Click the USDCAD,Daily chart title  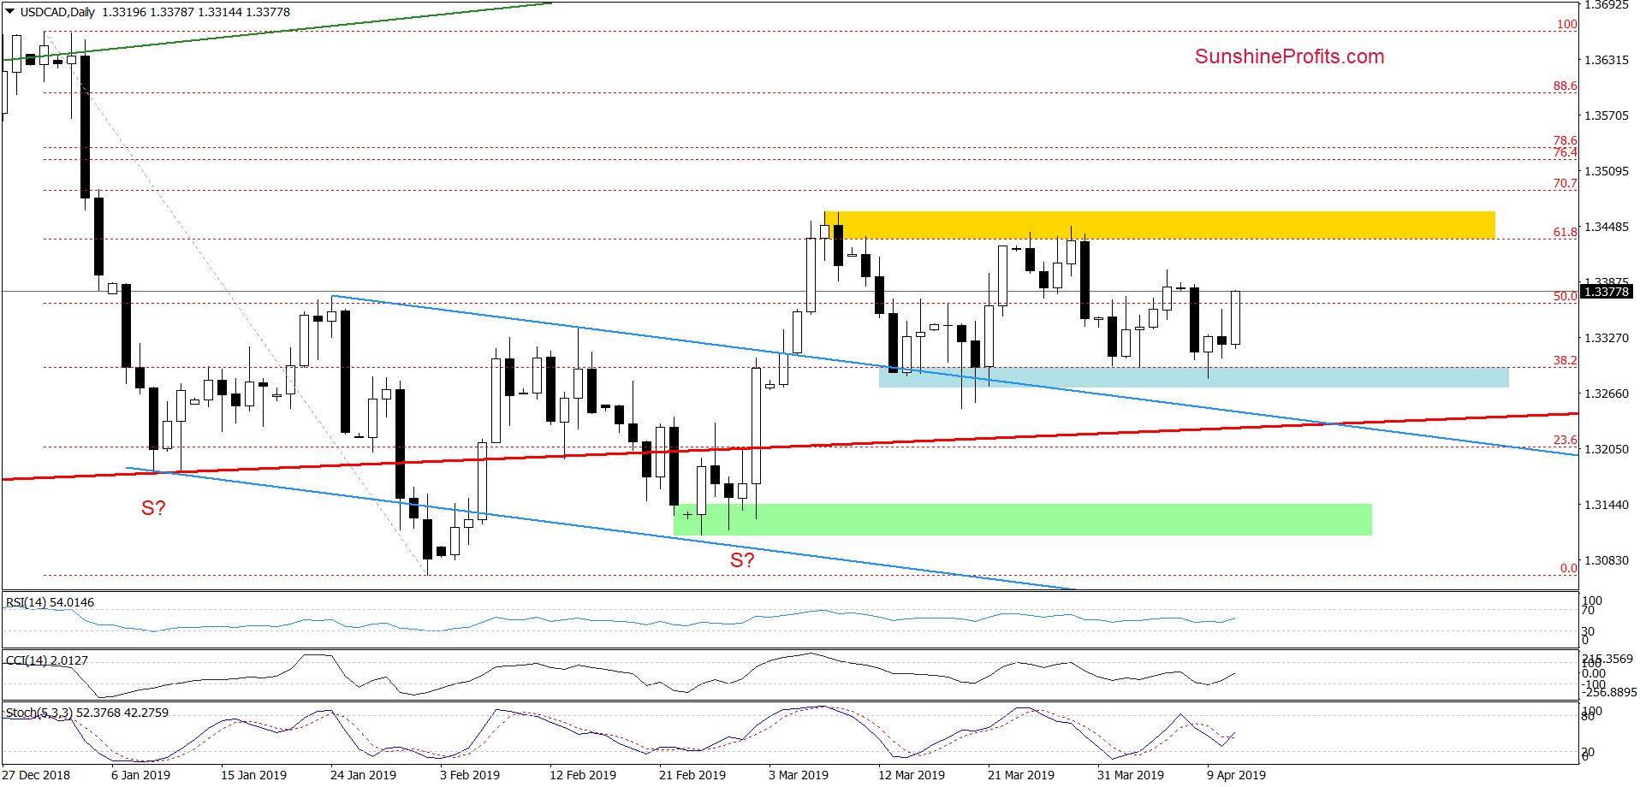tap(57, 12)
